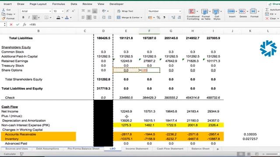This screenshot has height=157, width=280.
Task: Switch to Page Layout view in status bar
Action: (249, 154)
